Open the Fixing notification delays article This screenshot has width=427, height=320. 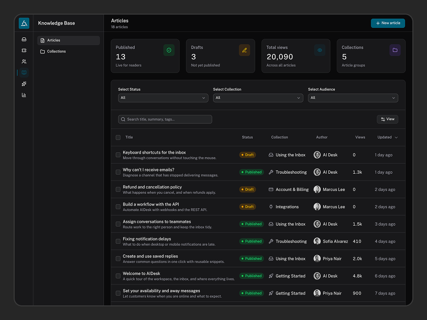point(147,239)
